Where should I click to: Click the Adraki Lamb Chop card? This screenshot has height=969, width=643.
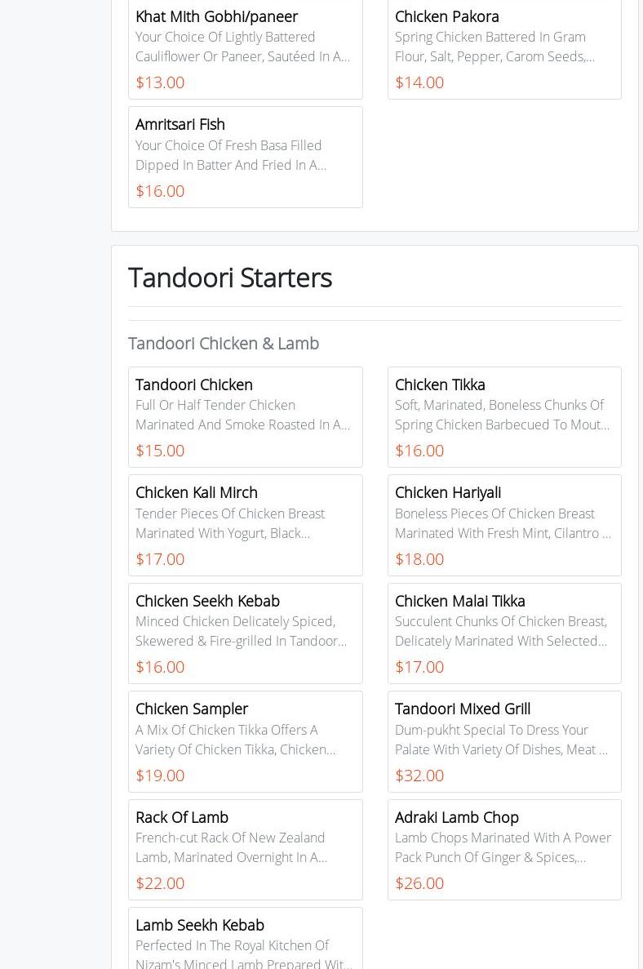457,817
